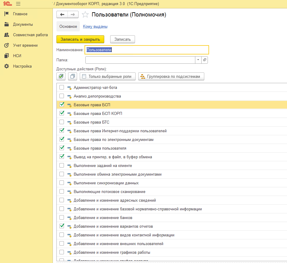Screen dimensions: 287x263
Task: Click Записать и закрыть button
Action: [80, 39]
